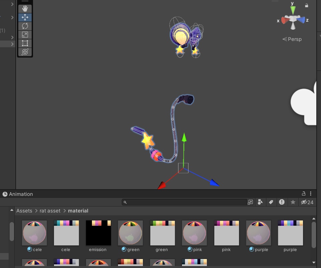Select the Hand view tool
Image resolution: width=321 pixels, height=268 pixels.
tap(25, 9)
